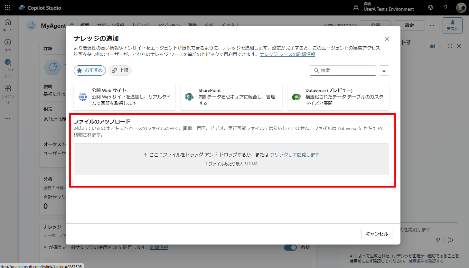Click the paperclip attachment icon in the chat pane

point(438,240)
